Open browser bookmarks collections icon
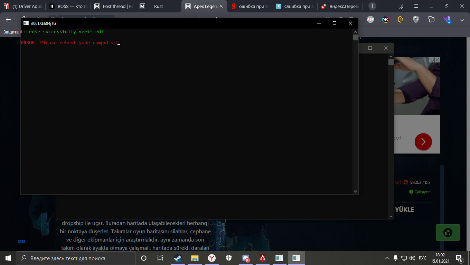The width and height of the screenshot is (470, 265). [x=401, y=6]
